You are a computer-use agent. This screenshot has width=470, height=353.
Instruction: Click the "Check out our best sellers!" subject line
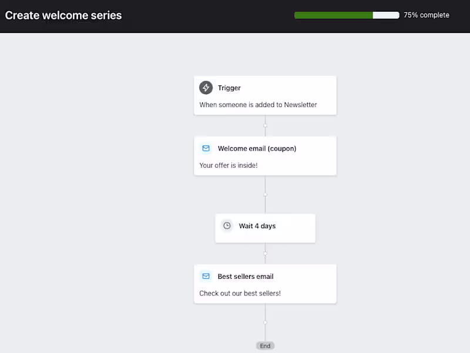click(x=240, y=293)
